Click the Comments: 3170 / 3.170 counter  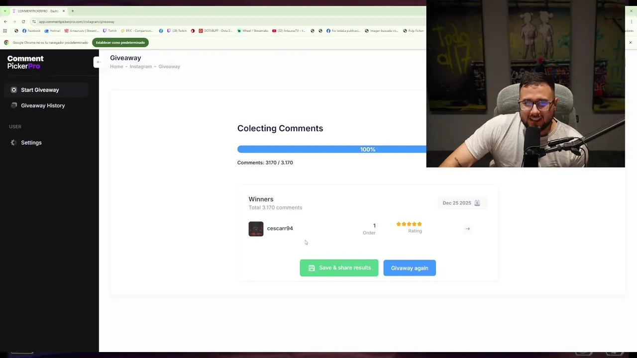point(265,163)
